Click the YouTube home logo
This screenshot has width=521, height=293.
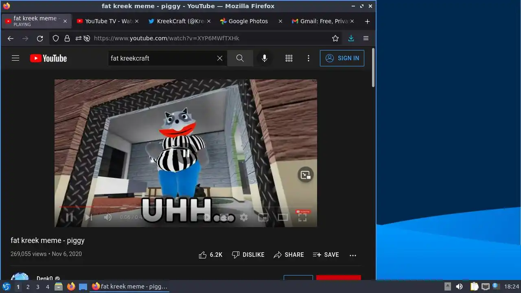coord(48,58)
